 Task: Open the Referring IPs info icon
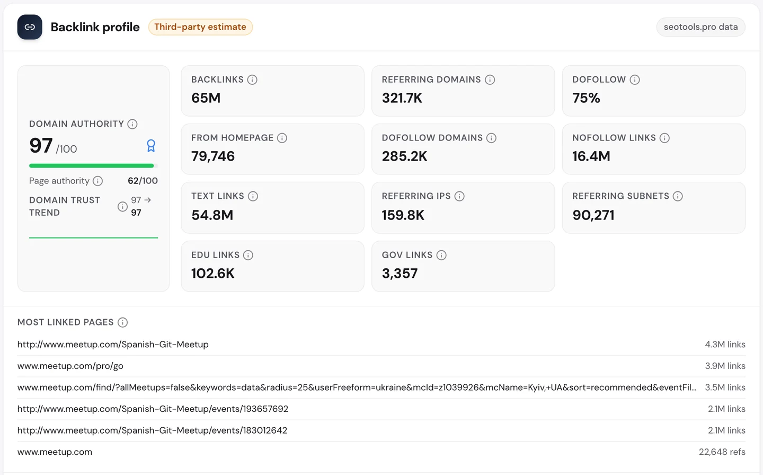point(459,196)
